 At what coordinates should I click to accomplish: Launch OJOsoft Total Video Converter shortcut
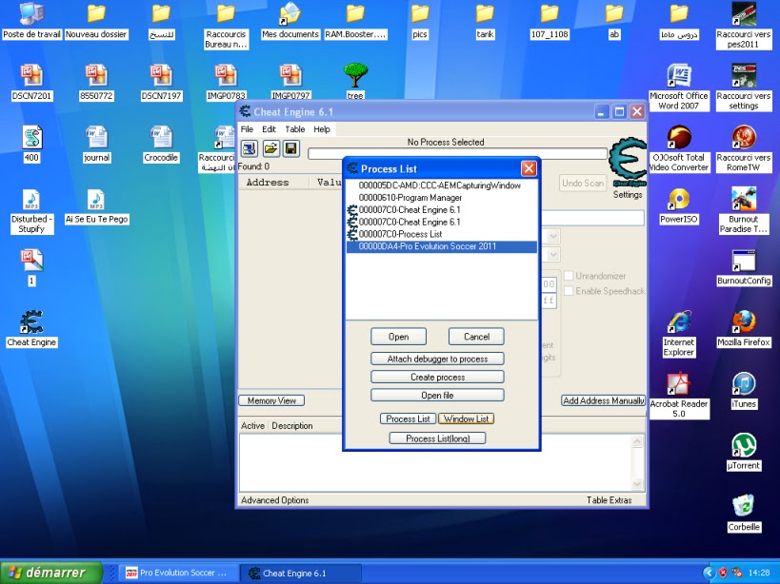[679, 149]
